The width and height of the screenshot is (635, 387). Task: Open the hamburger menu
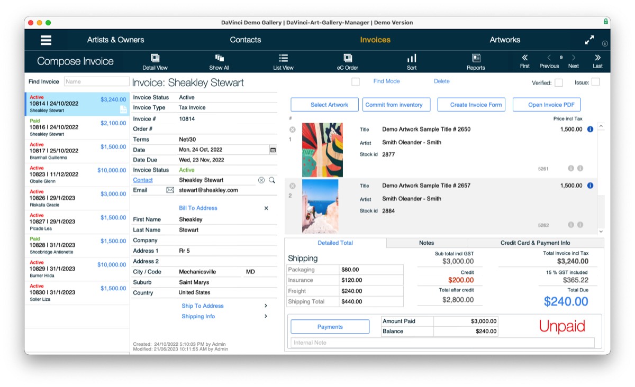point(46,40)
